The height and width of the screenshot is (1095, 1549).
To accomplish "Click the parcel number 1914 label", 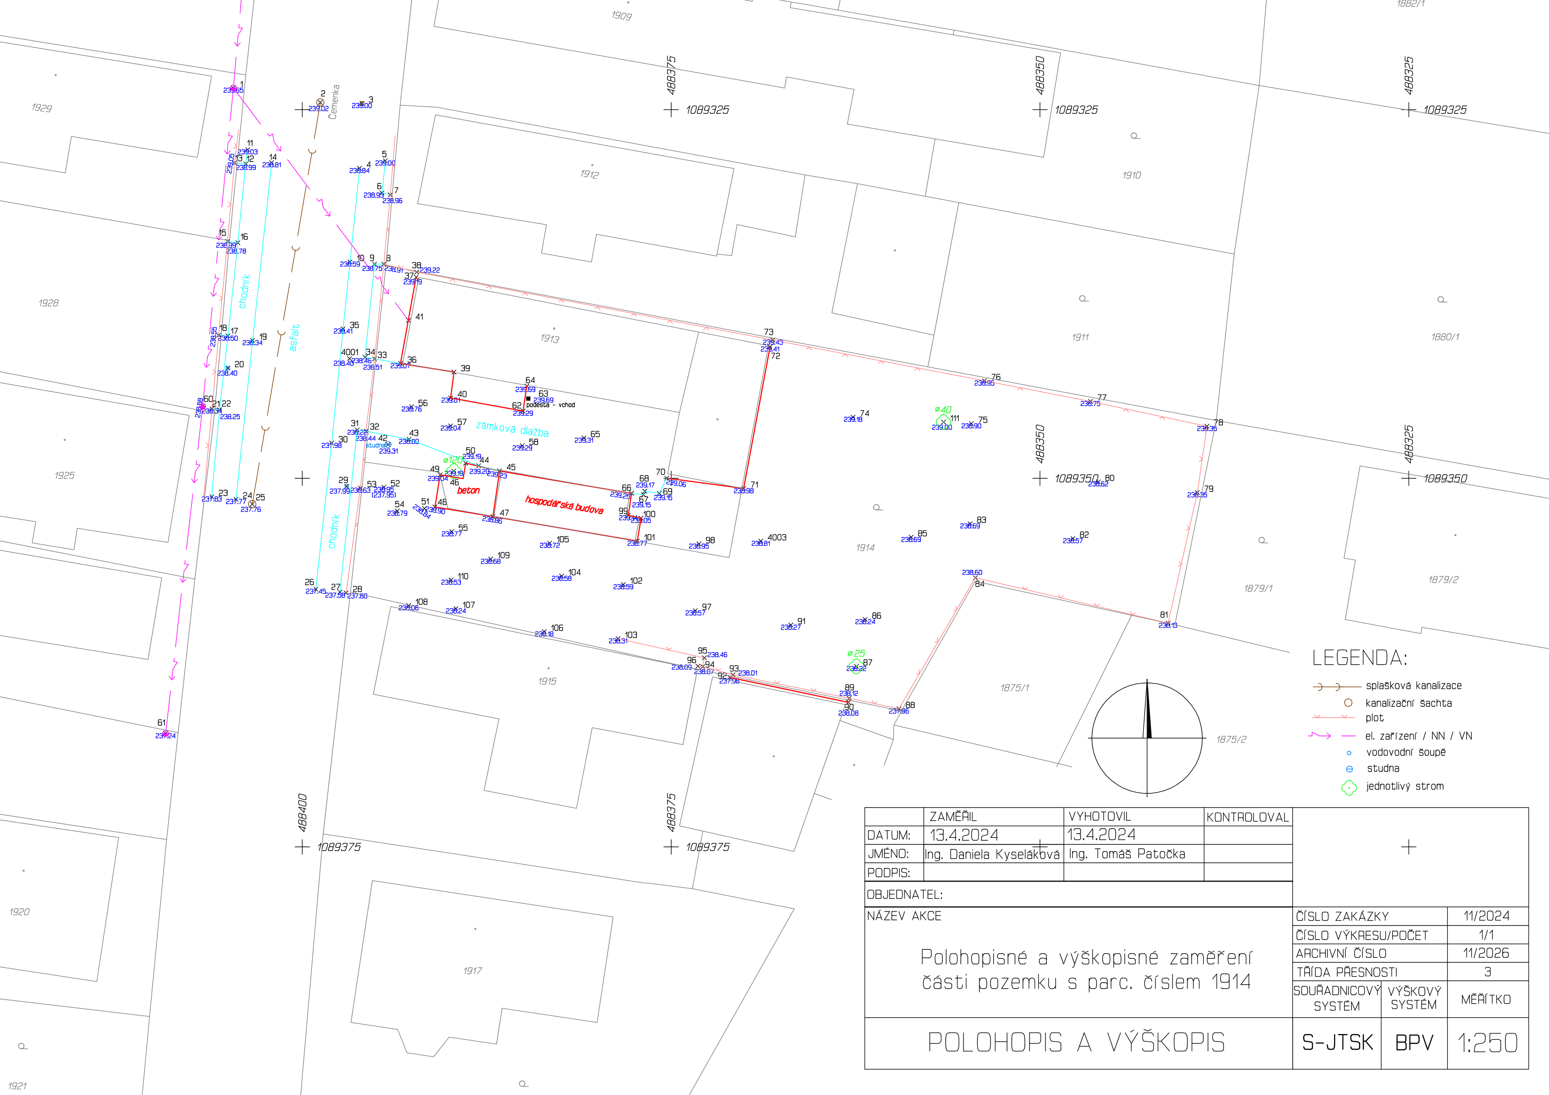I will coord(865,548).
